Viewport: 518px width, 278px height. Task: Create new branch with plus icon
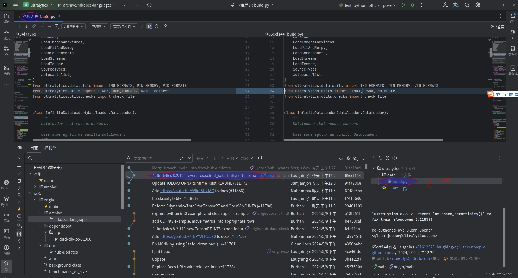(x=19, y=167)
